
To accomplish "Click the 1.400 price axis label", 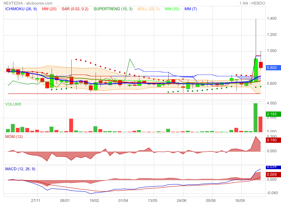I will click(x=272, y=19).
